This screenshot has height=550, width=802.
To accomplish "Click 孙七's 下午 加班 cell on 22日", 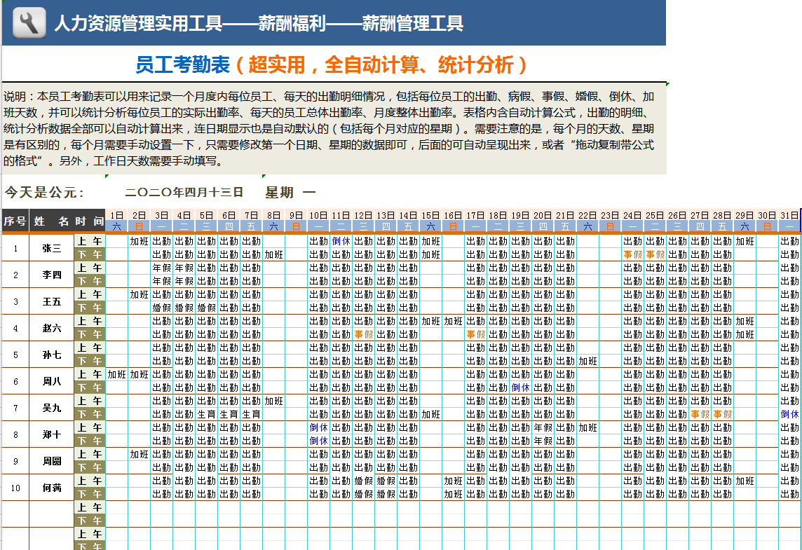I will point(587,361).
